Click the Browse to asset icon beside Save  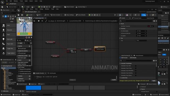[x=22, y=15]
